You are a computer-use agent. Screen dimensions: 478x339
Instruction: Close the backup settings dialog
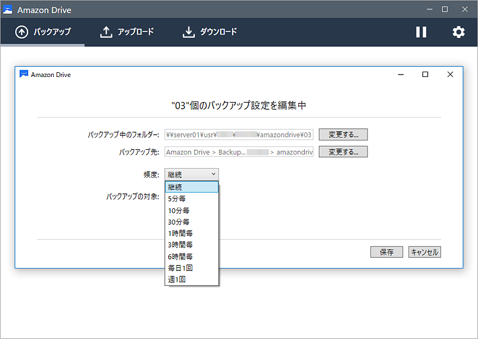coord(450,75)
